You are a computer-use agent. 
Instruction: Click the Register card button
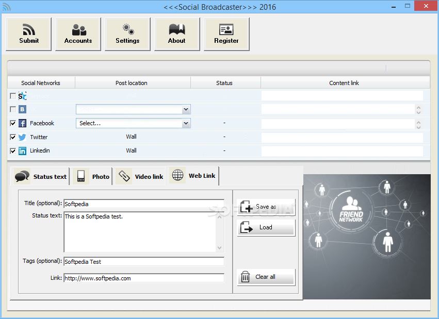(226, 34)
